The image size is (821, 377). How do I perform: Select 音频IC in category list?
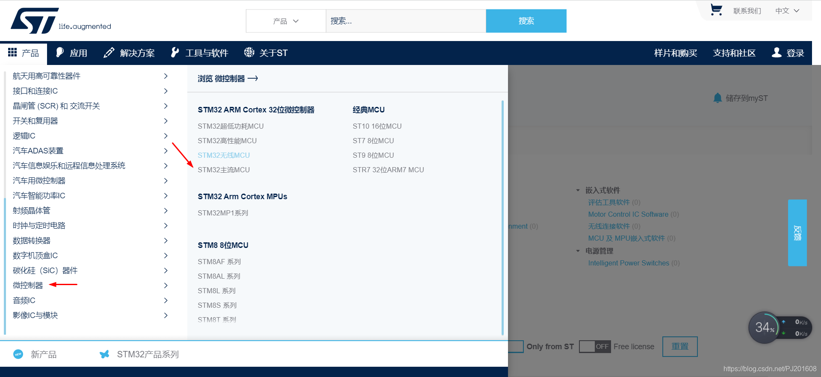coord(24,300)
